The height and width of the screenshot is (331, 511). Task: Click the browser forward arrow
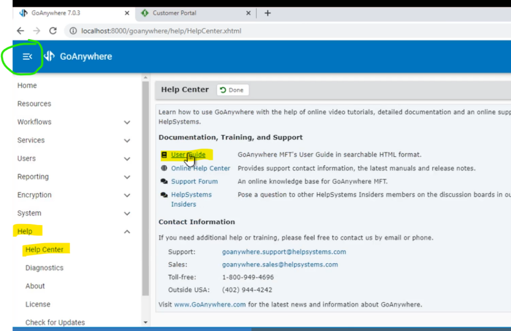click(37, 31)
